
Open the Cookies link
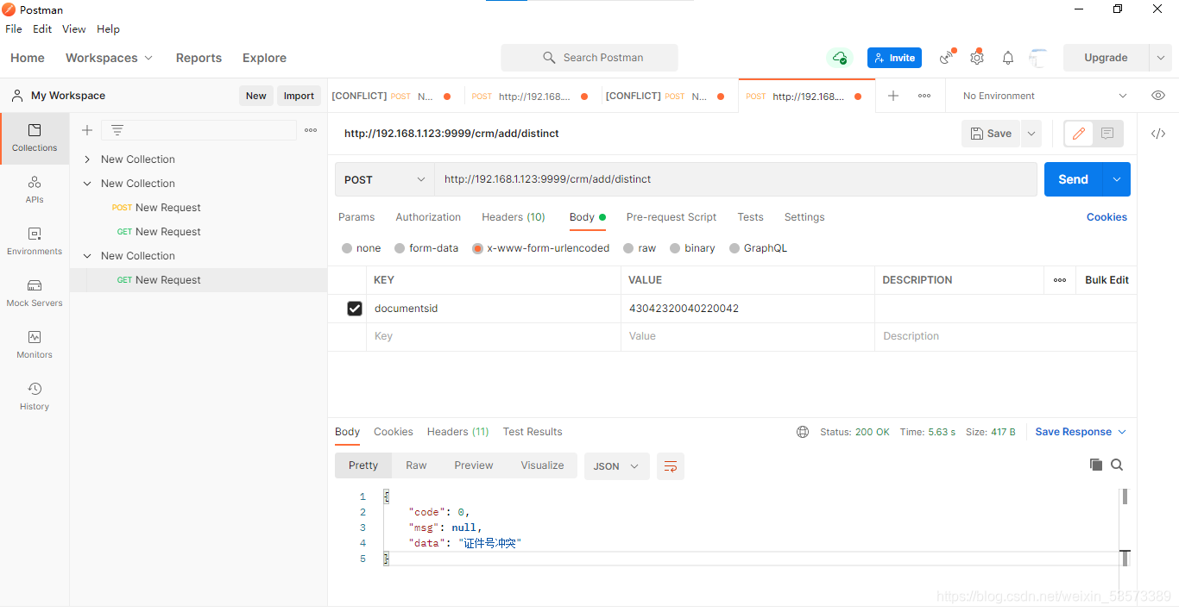click(x=1106, y=217)
